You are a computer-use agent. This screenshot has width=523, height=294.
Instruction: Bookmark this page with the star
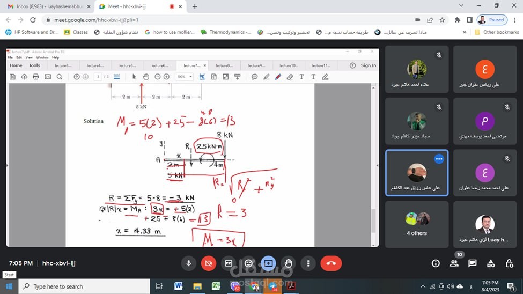coord(442,20)
